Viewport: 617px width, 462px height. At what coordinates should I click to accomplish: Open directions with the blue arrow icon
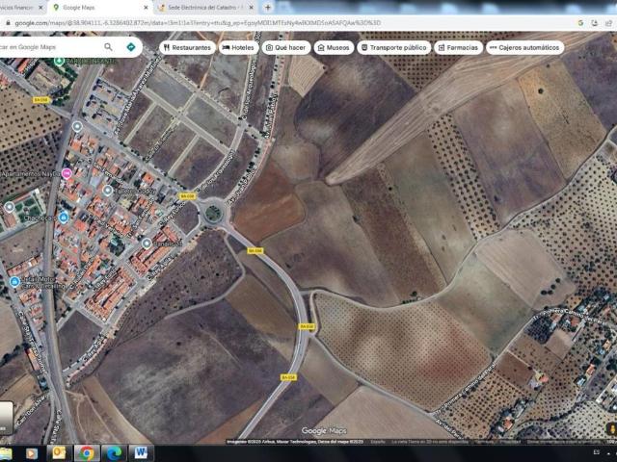pos(131,47)
